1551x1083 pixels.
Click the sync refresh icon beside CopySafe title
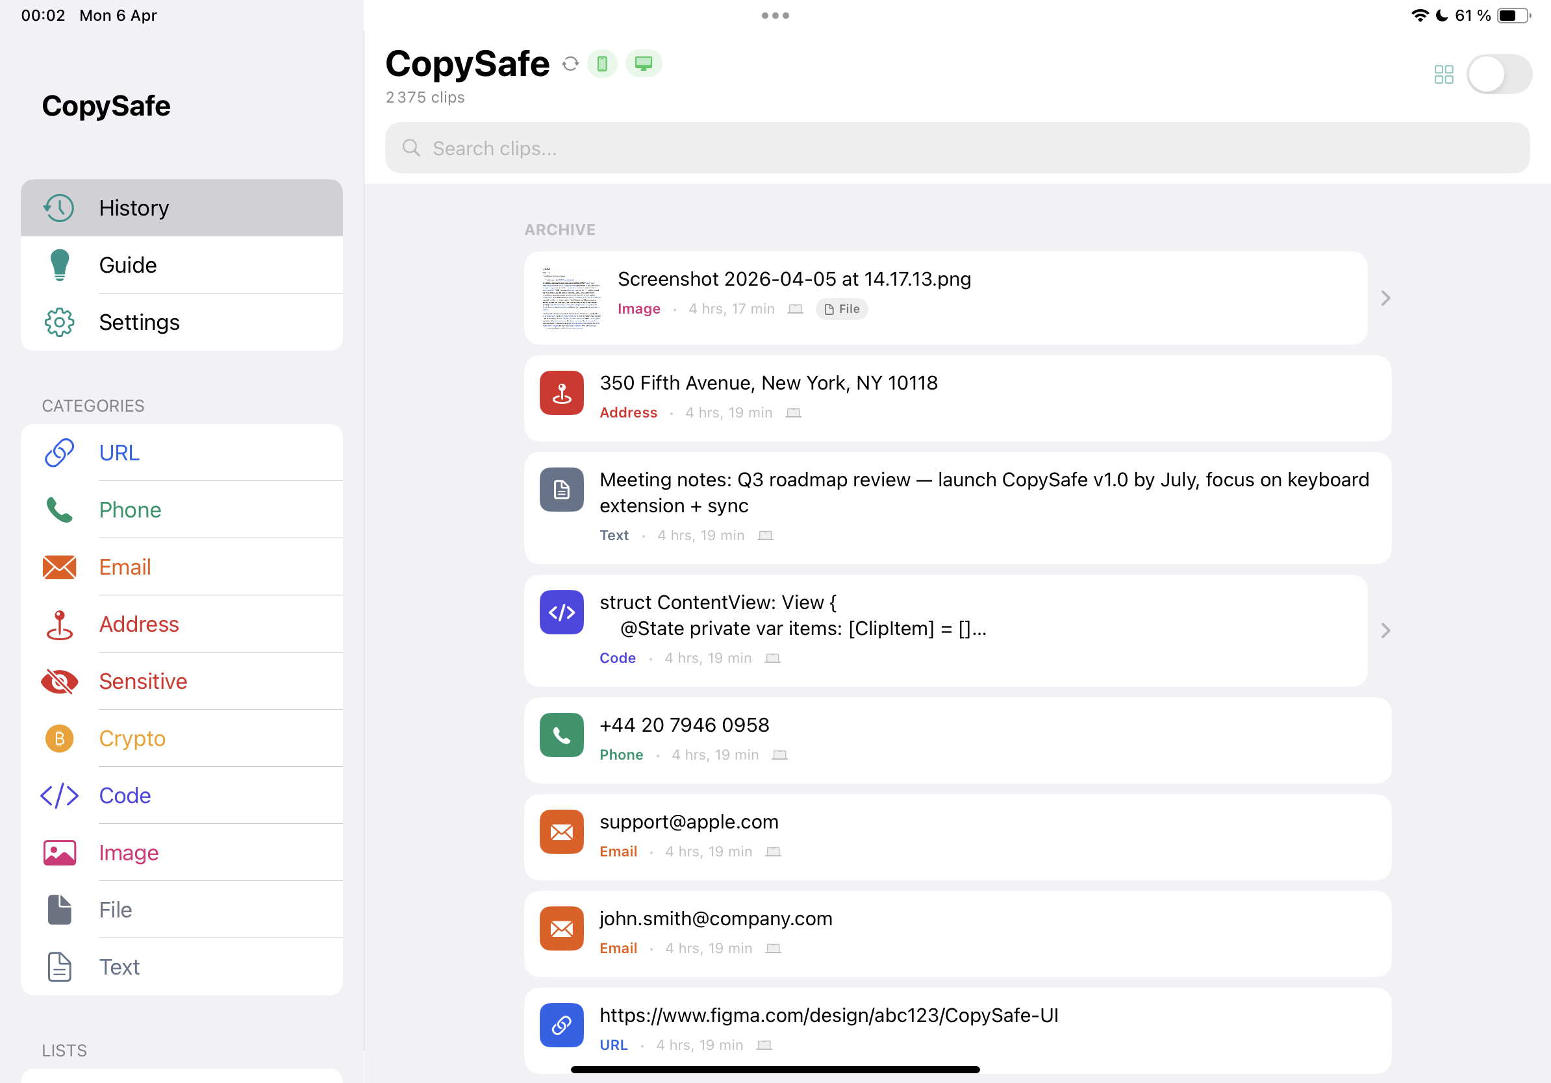[570, 64]
